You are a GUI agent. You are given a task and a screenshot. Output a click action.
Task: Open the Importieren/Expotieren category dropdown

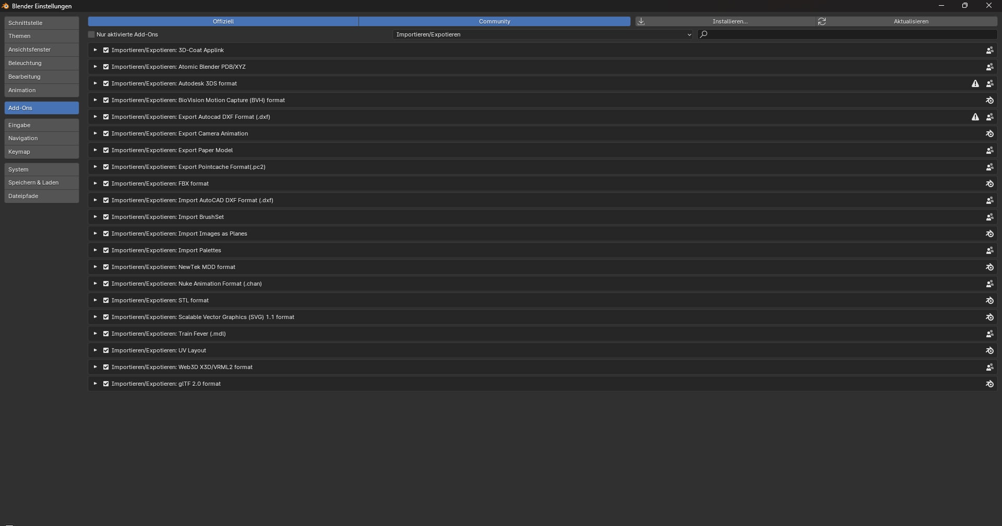click(542, 35)
